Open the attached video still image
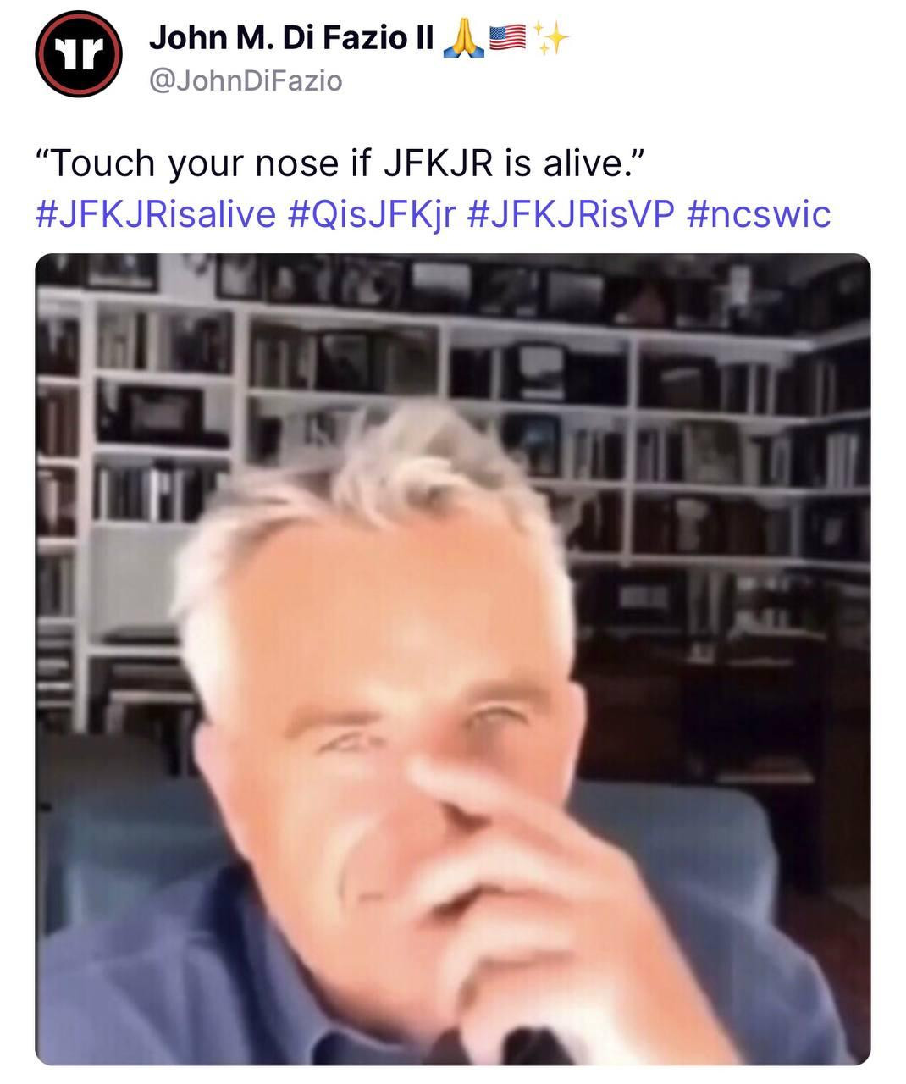Screen dimensions: 906x1084 tap(453, 659)
